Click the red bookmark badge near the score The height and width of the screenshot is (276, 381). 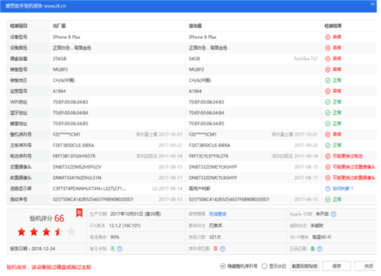point(79,213)
